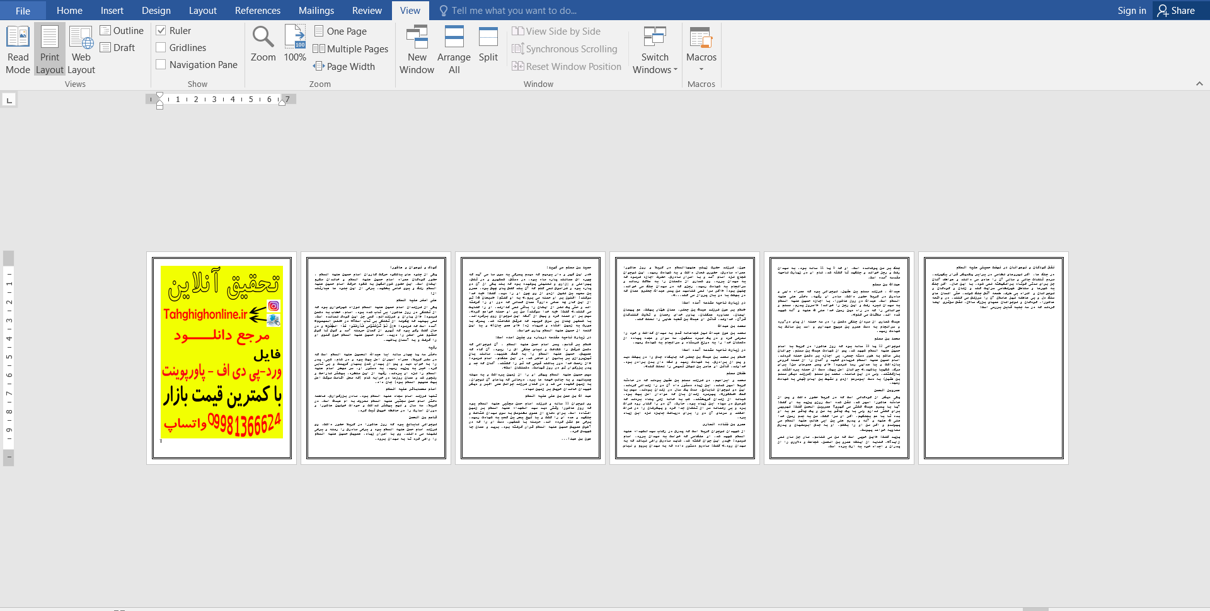This screenshot has width=1210, height=611.
Task: Click the tab selector L icon
Action: pyautogui.click(x=9, y=100)
